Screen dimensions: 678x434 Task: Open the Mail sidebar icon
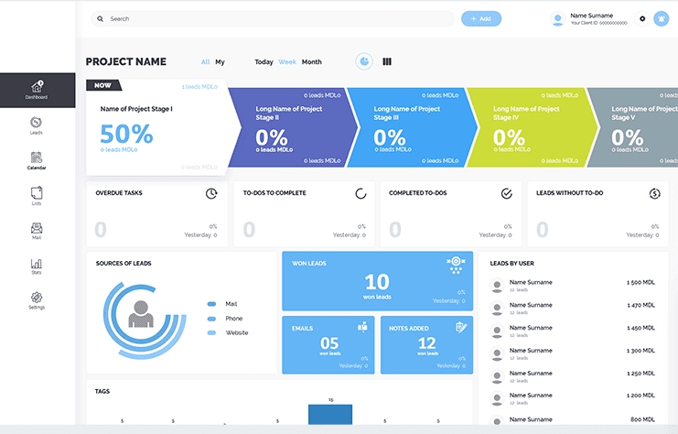37,231
